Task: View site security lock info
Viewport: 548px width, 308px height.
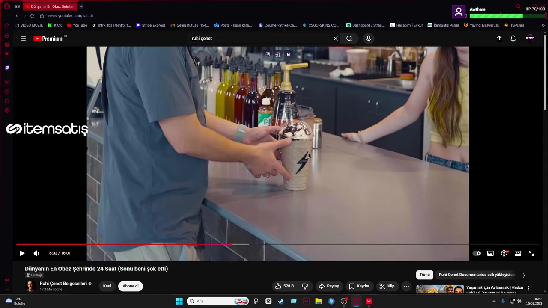Action: (42, 16)
